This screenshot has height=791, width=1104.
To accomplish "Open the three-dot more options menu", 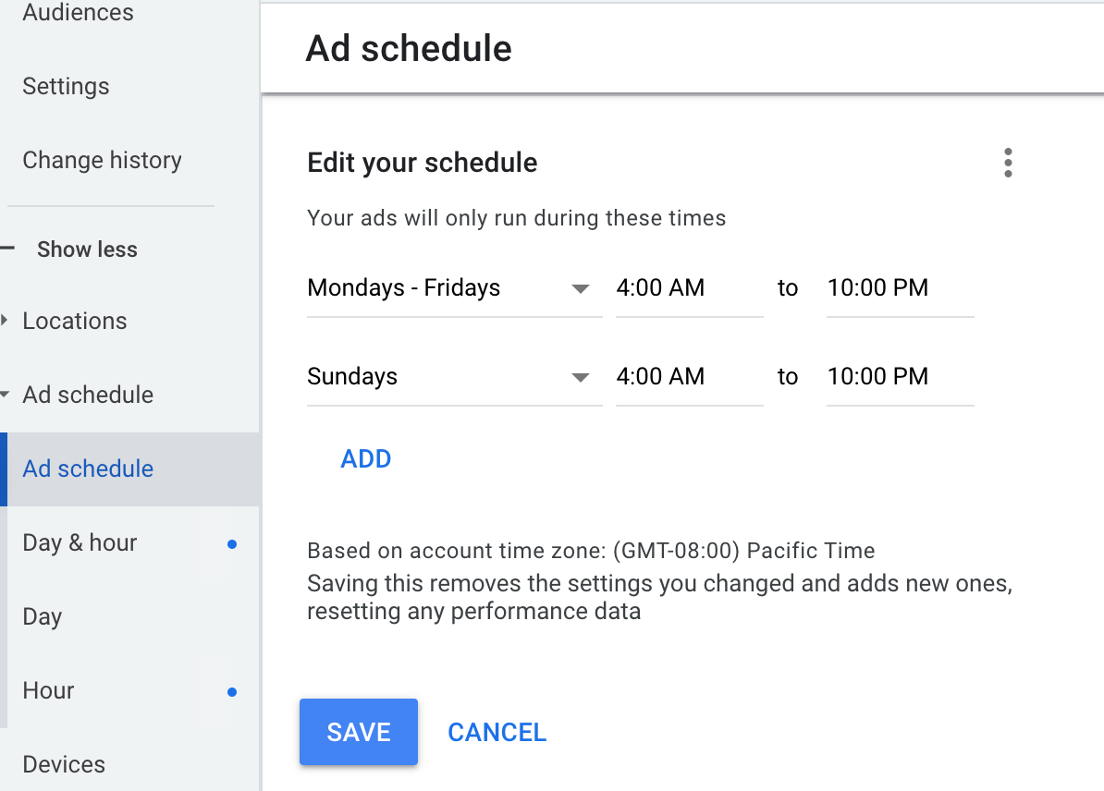I will pyautogui.click(x=1007, y=163).
